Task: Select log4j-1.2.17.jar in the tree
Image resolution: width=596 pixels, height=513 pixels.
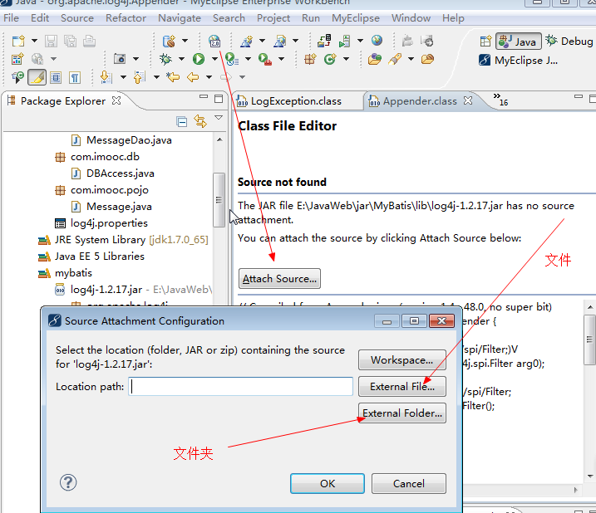Action: click(106, 290)
